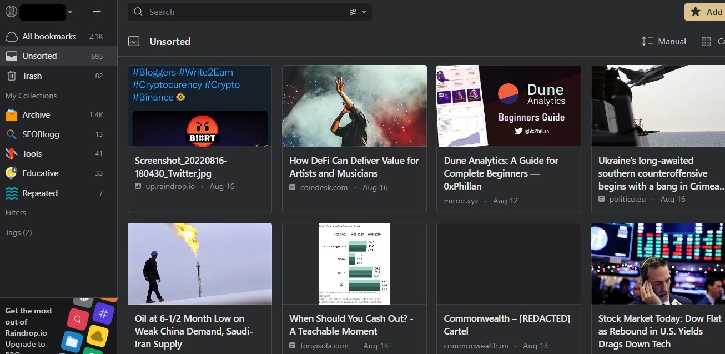
Task: Open the Manual sort menu
Action: tap(663, 42)
